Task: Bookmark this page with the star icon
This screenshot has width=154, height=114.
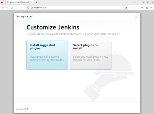Action: 126,8
